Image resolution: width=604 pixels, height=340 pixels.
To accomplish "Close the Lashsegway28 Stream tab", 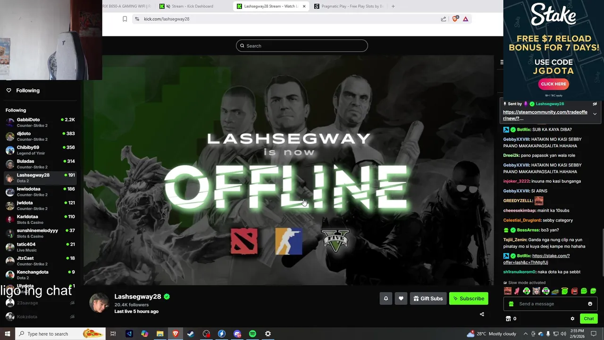I will point(304,6).
